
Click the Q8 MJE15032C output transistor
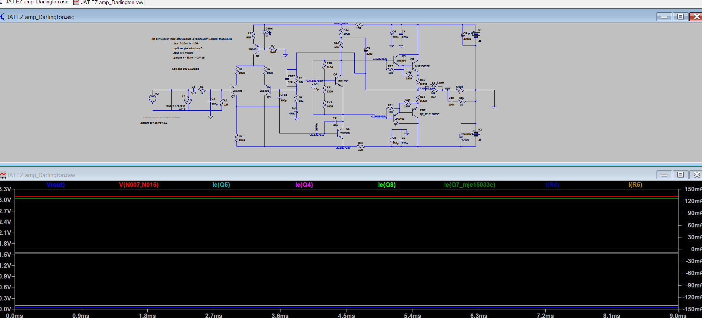(x=415, y=65)
